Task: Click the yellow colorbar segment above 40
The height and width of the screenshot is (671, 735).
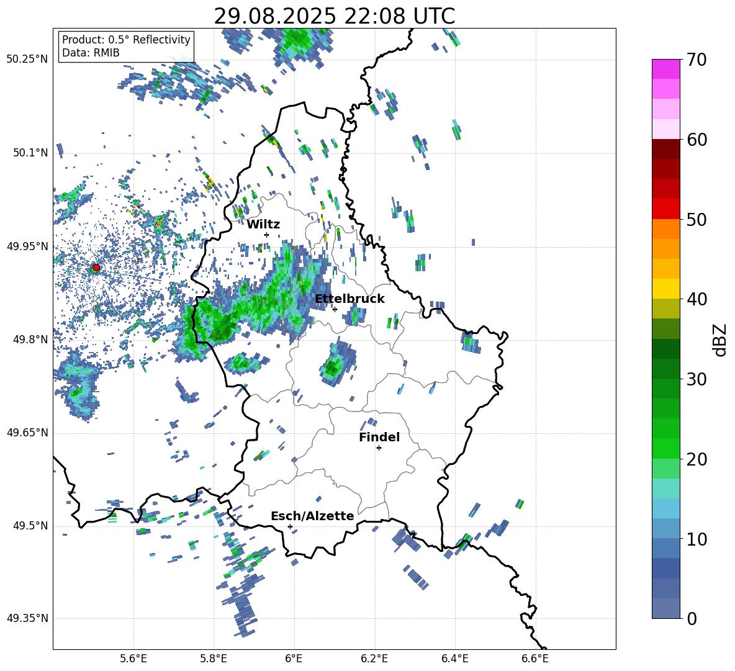Action: [x=665, y=289]
